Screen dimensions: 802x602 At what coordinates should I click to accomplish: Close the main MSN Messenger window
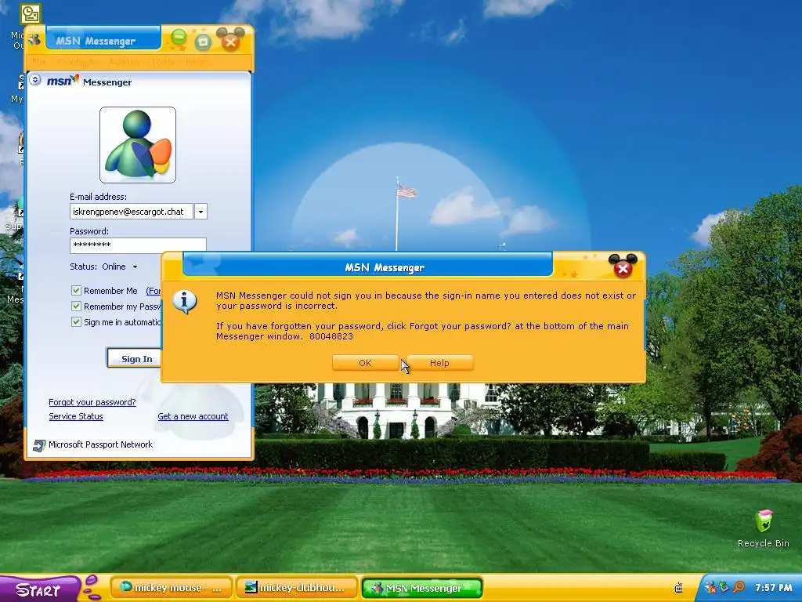(x=230, y=42)
